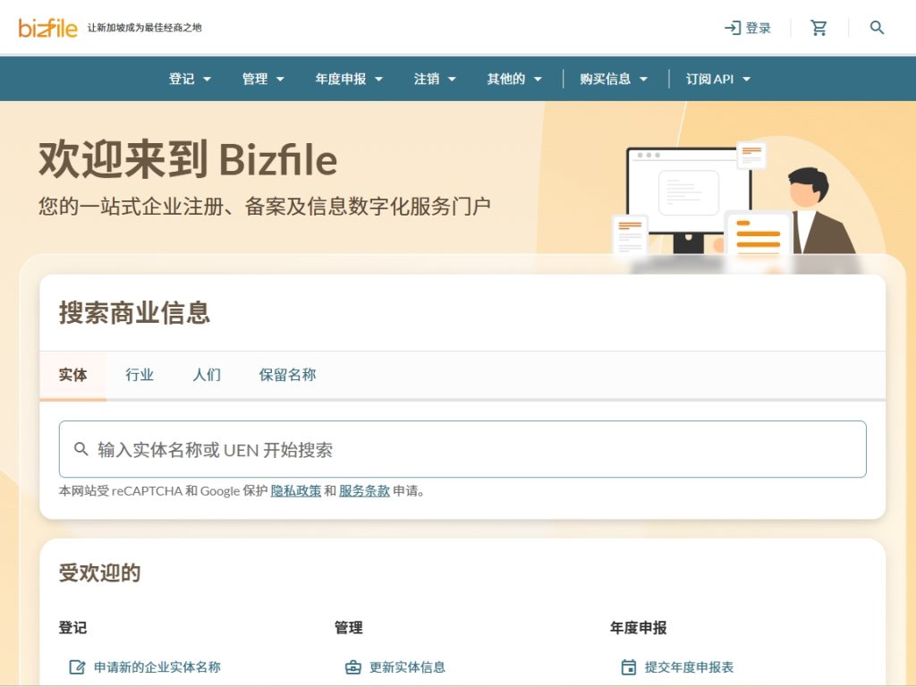
Task: Switch to the 行业 tab
Action: coord(139,374)
